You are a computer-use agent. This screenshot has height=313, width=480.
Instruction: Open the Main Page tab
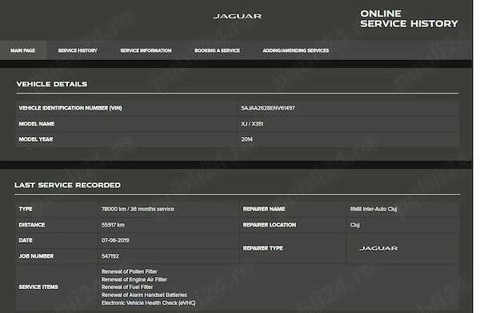click(x=22, y=50)
